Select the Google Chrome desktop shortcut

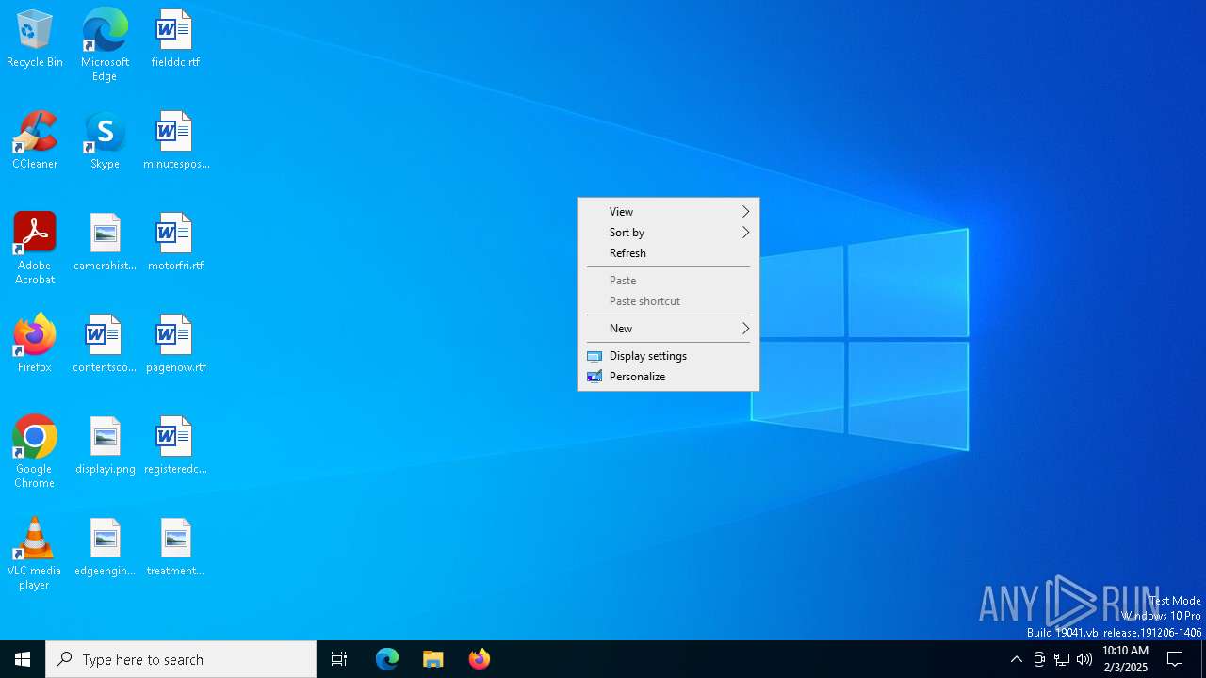pyautogui.click(x=35, y=452)
